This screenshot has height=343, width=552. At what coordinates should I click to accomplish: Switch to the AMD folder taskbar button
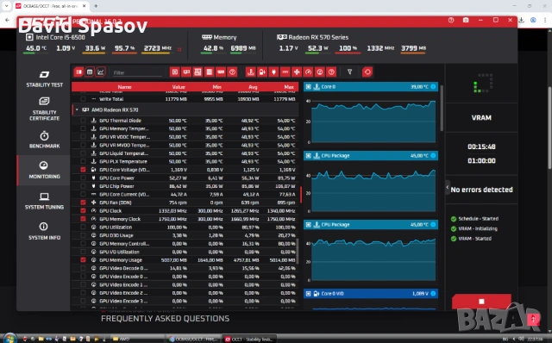pyautogui.click(x=136, y=339)
